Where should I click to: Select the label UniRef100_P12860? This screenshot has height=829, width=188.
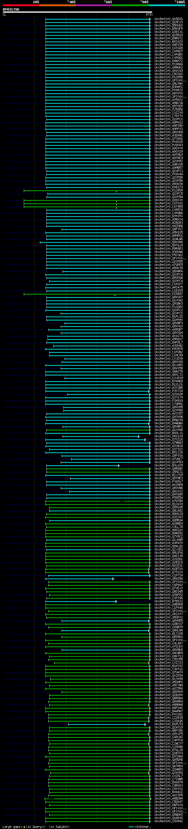pos(168,307)
